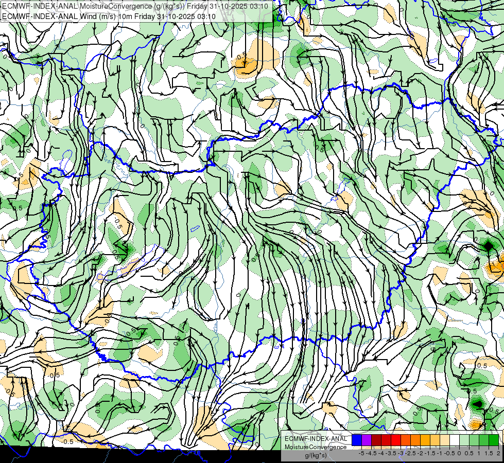Click the -2.5 value on the legend scale
The width and height of the screenshot is (504, 463).
tap(410, 453)
